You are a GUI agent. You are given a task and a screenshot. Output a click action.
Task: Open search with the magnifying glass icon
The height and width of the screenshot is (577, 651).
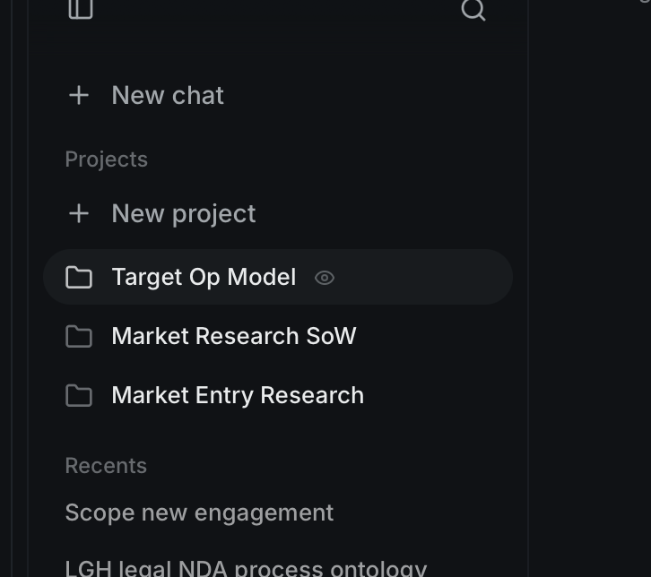point(473,9)
